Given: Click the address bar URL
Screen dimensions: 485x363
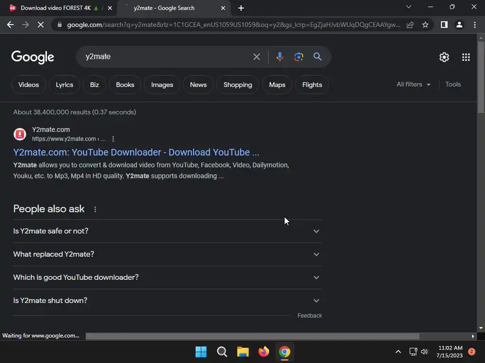Looking at the screenshot, I should pyautogui.click(x=234, y=25).
